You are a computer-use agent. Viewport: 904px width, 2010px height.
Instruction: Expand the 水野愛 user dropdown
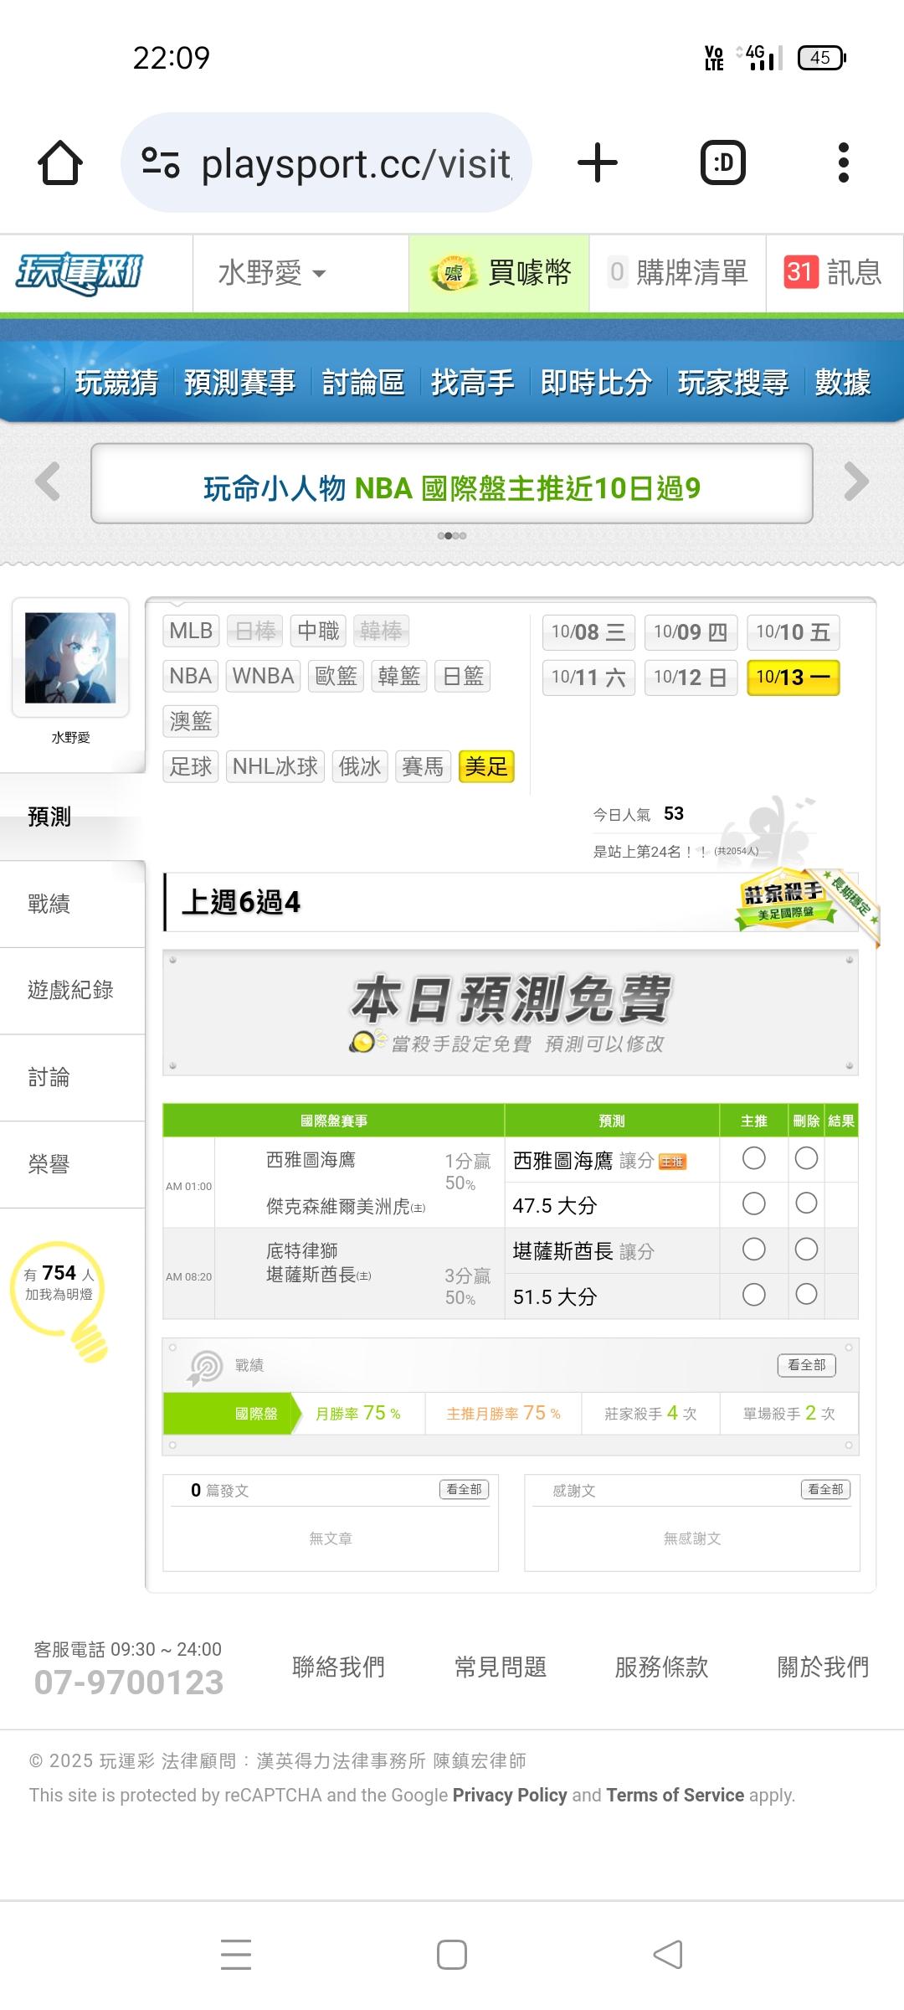tap(272, 273)
